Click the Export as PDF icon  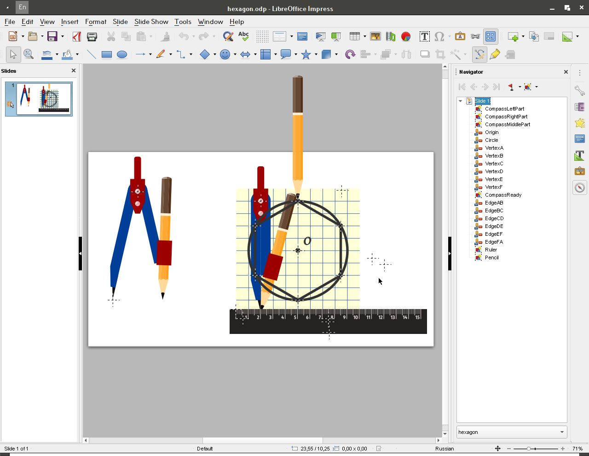click(x=77, y=36)
